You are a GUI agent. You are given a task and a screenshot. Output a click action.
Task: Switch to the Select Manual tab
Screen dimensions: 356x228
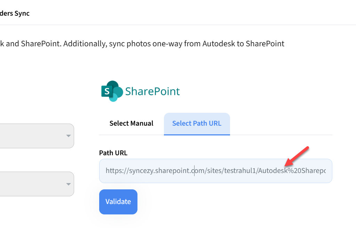(131, 123)
